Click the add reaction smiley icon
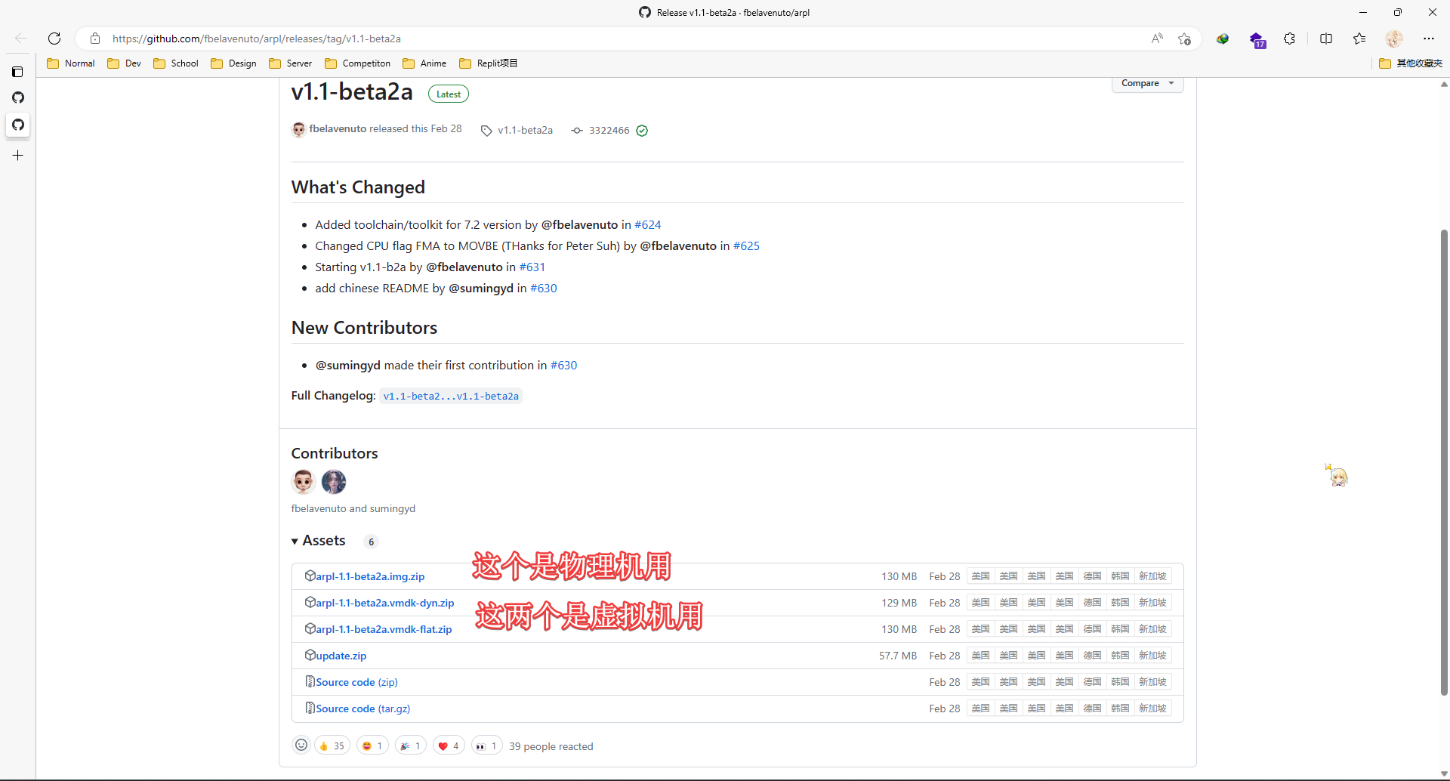 pyautogui.click(x=301, y=745)
